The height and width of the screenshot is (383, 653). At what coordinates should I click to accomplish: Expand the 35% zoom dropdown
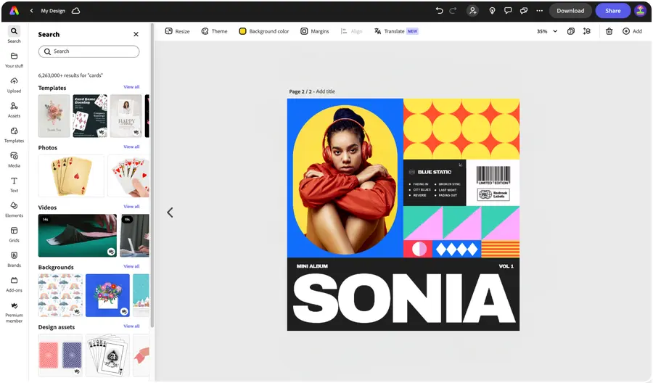pyautogui.click(x=547, y=31)
